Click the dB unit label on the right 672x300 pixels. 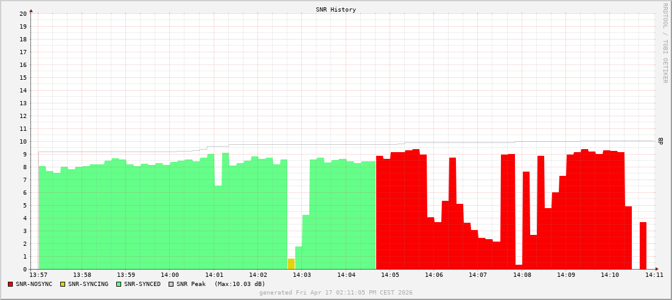coord(660,141)
